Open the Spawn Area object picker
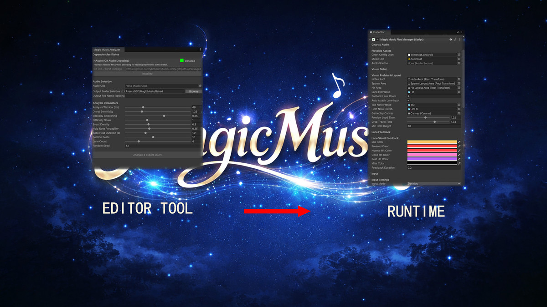547x307 pixels. [x=459, y=83]
